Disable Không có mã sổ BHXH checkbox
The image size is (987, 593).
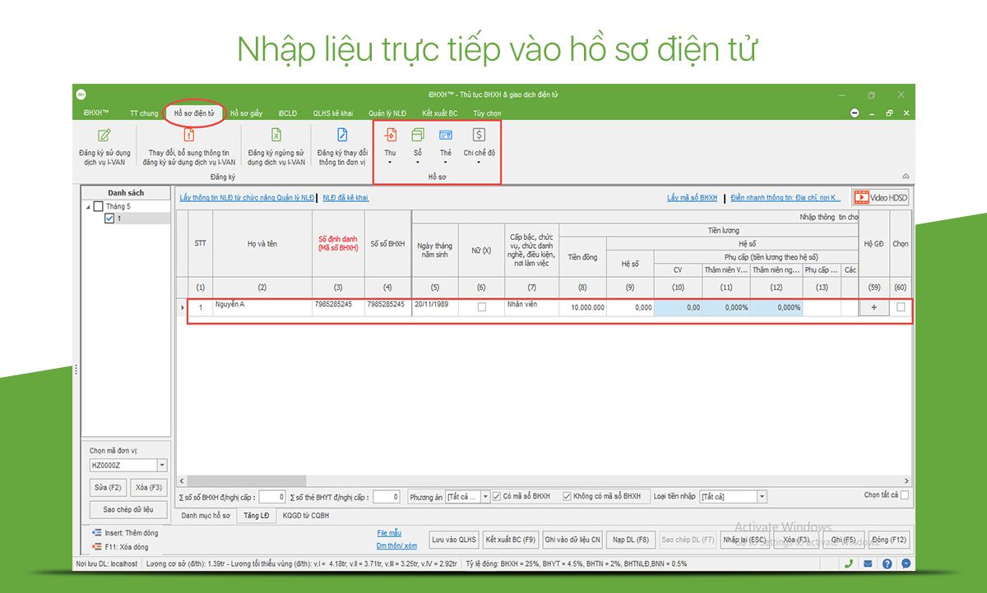pyautogui.click(x=567, y=495)
